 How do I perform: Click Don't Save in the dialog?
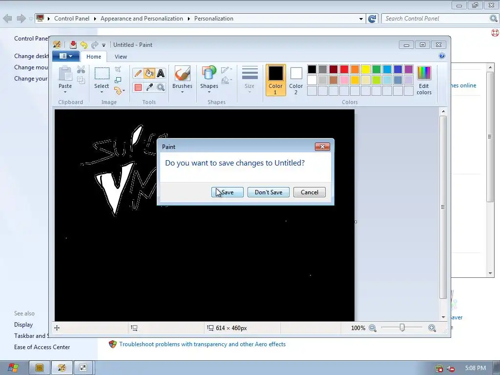point(269,192)
